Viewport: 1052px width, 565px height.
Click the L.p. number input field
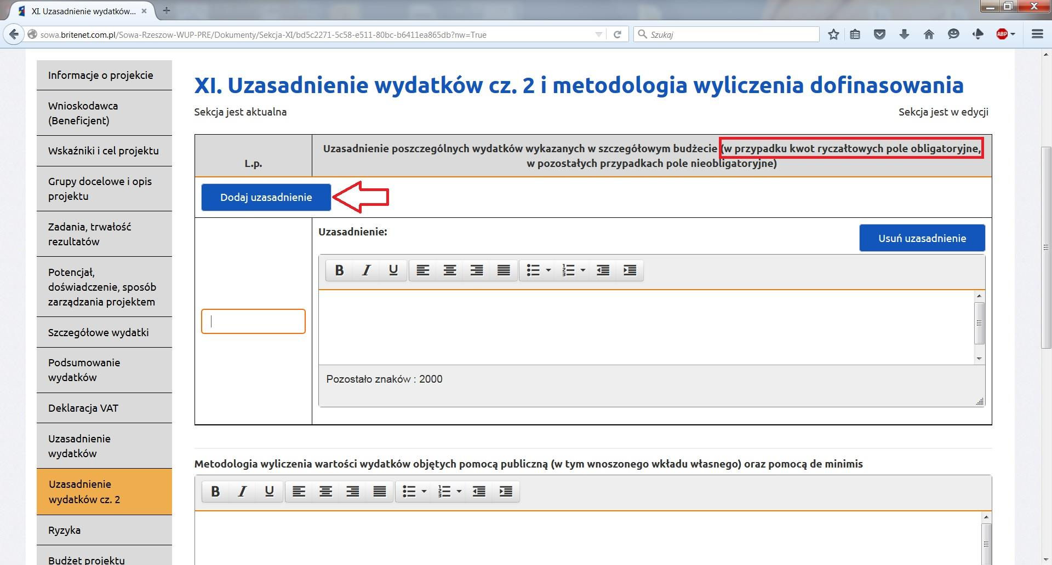point(253,321)
